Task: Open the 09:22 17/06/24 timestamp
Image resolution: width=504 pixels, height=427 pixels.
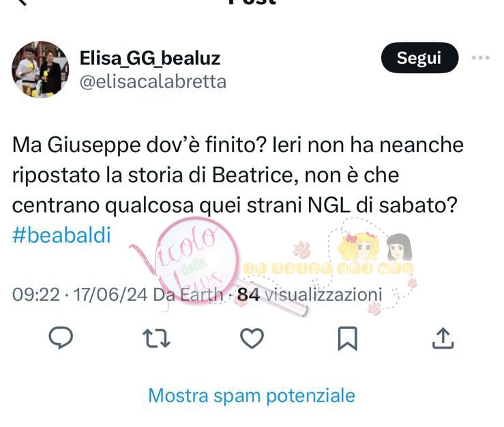Action: 80,295
